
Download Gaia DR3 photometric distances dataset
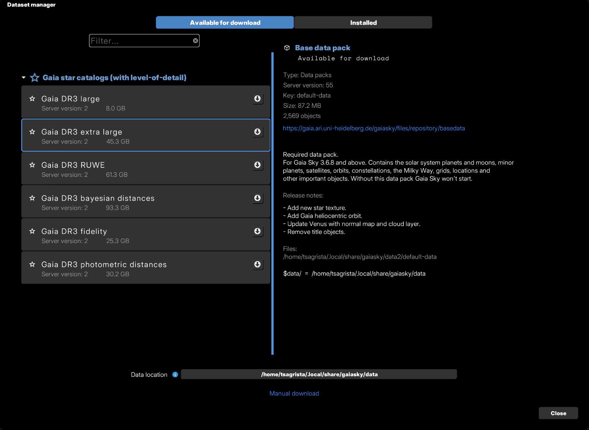point(257,264)
